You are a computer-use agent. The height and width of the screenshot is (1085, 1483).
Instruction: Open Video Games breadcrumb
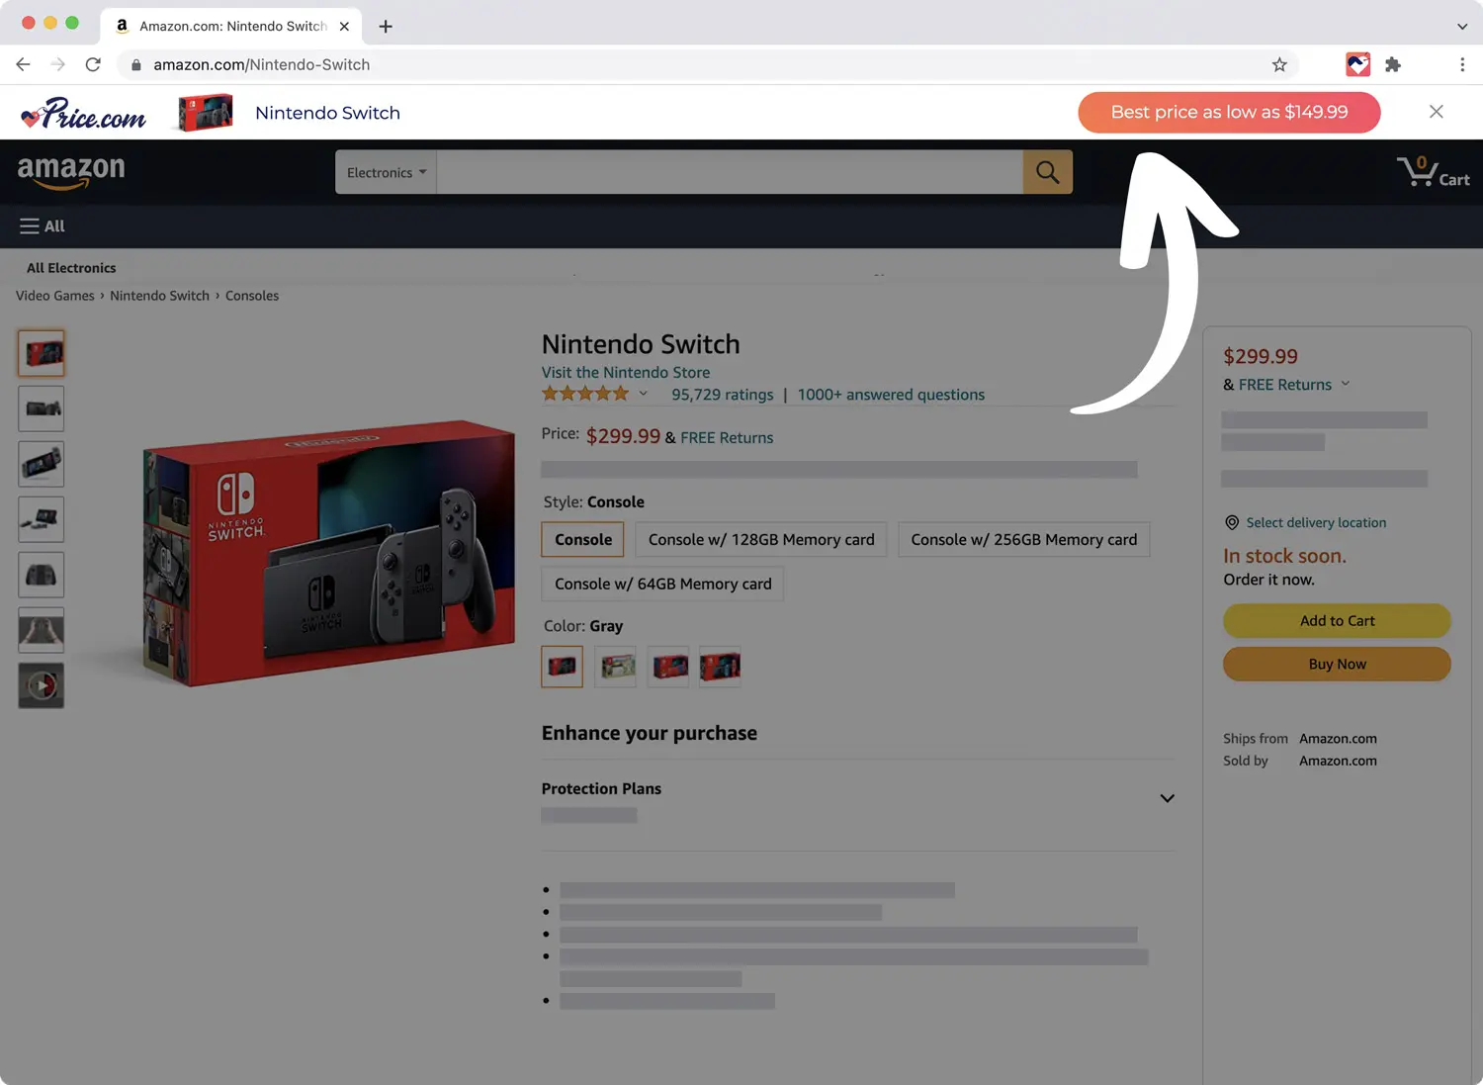click(55, 296)
